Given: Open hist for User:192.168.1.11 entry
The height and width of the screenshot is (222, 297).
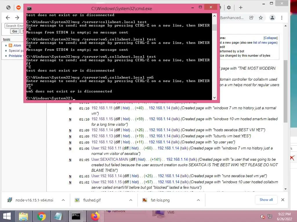Looking at the screenshot, I should point(135,148).
